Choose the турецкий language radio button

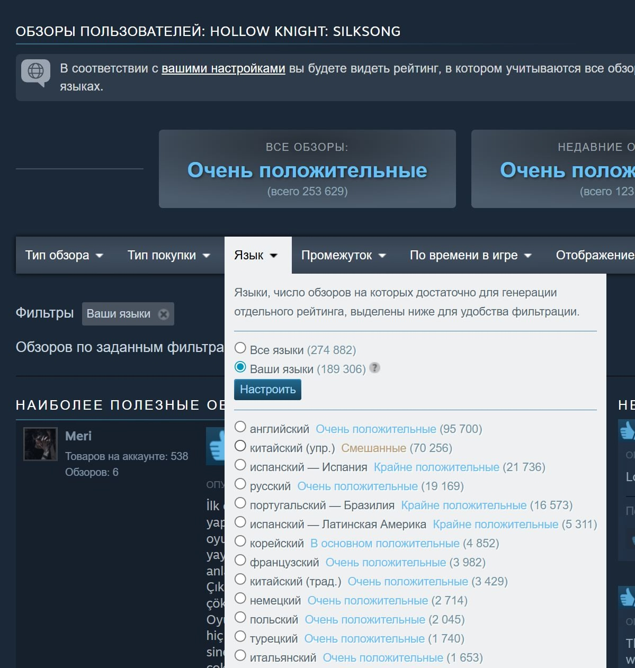240,636
